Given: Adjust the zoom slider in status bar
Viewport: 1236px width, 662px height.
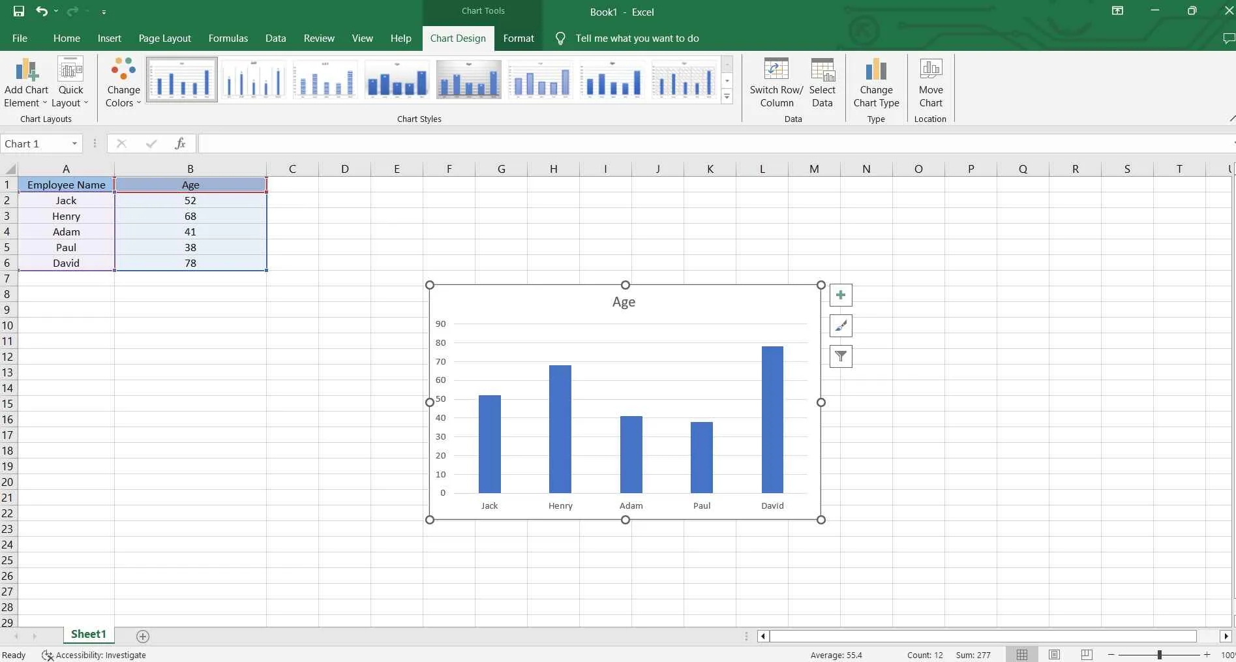Looking at the screenshot, I should [1160, 654].
